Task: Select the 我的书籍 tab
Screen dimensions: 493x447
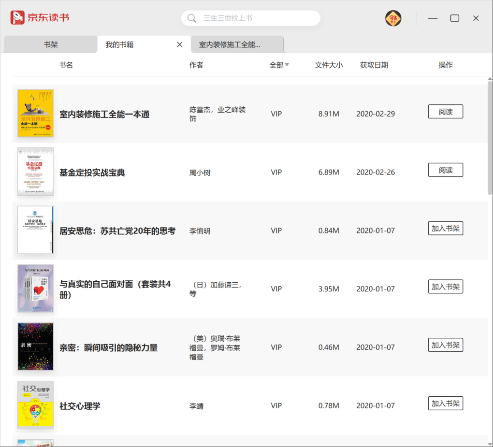Action: 144,44
